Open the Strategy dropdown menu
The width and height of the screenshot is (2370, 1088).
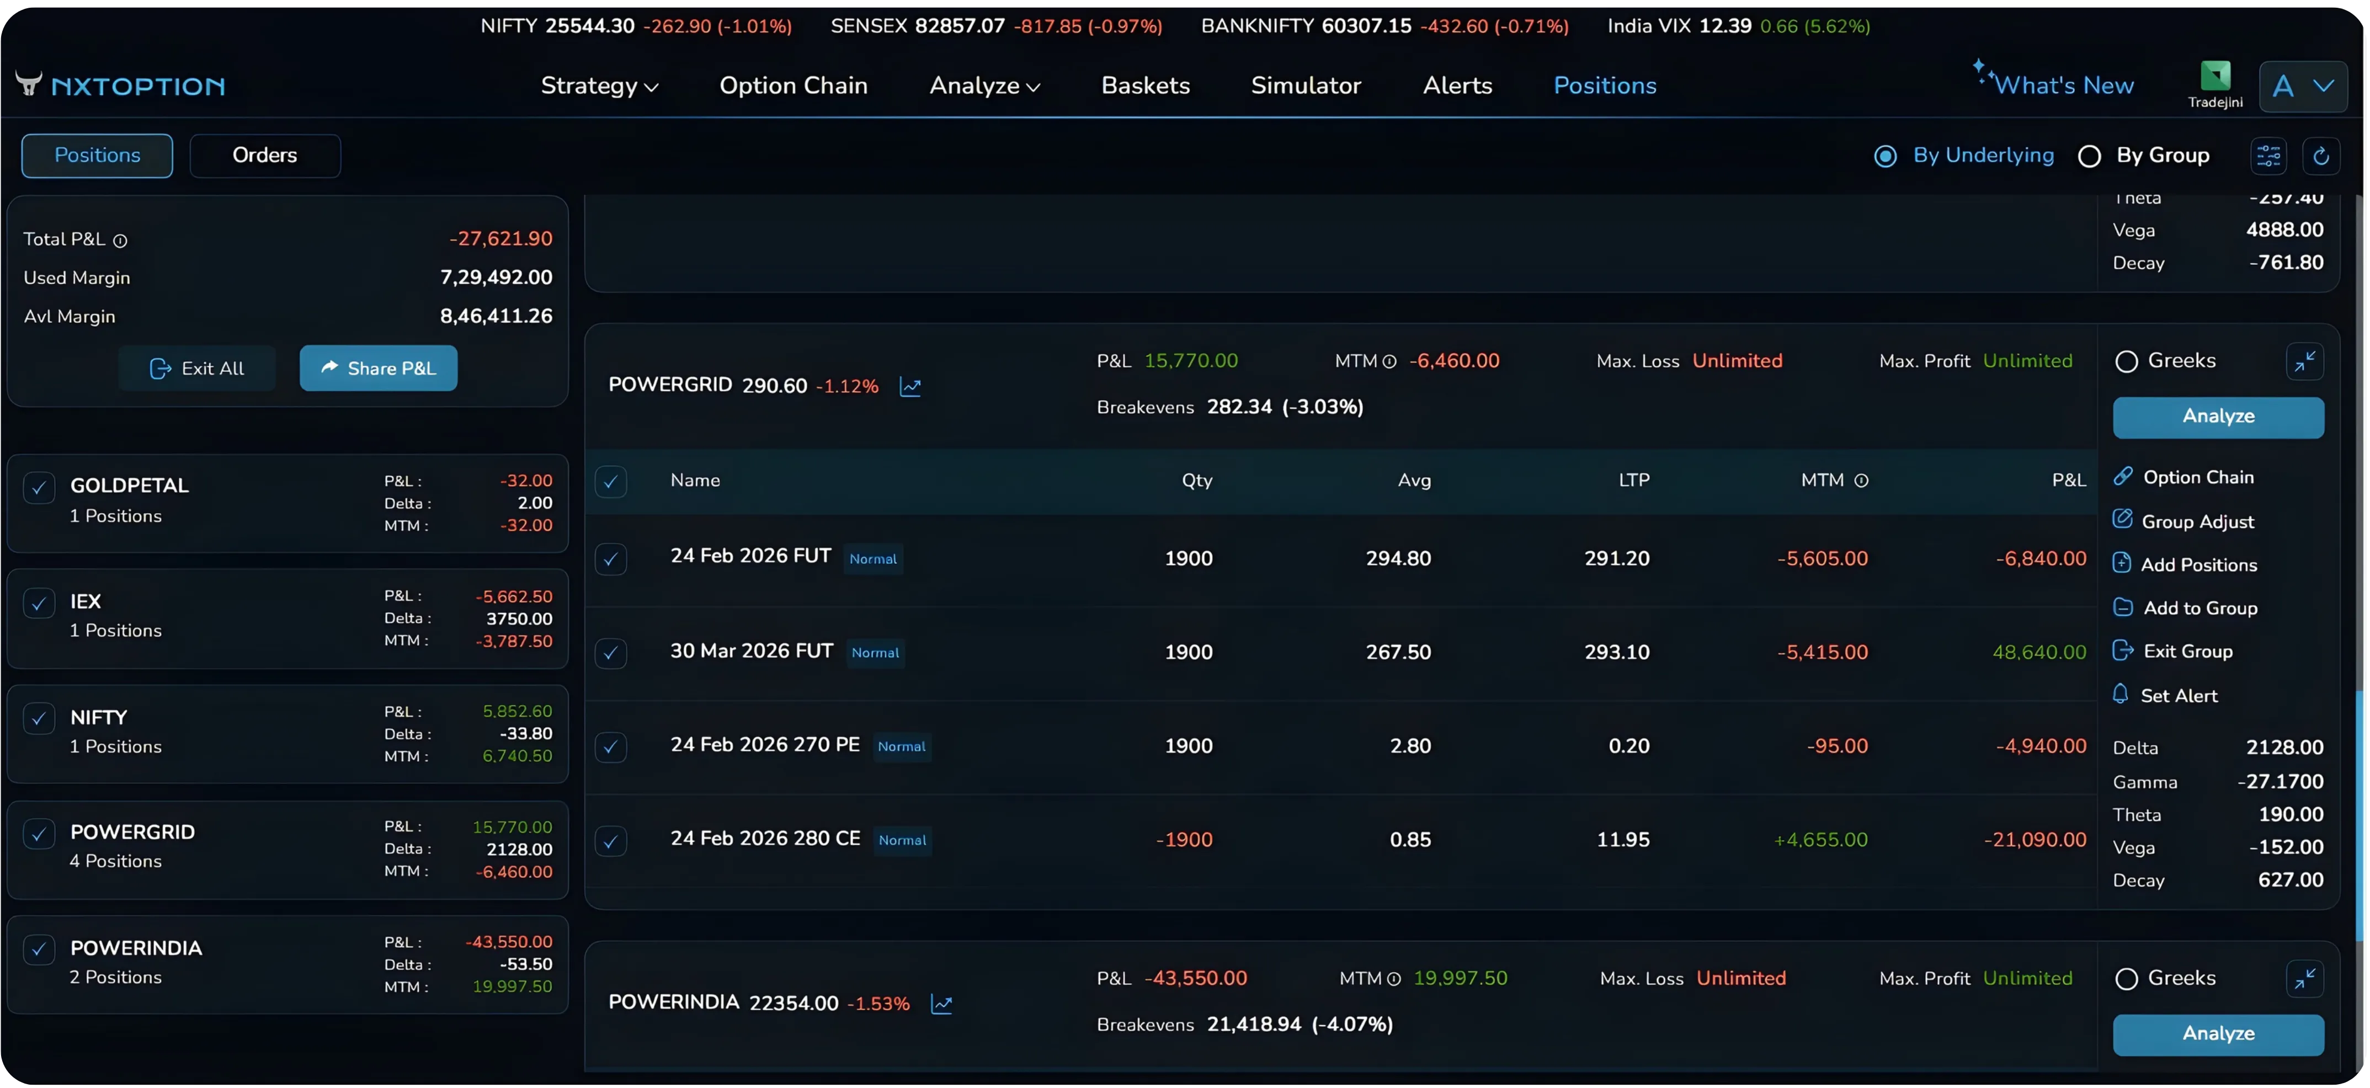(599, 86)
